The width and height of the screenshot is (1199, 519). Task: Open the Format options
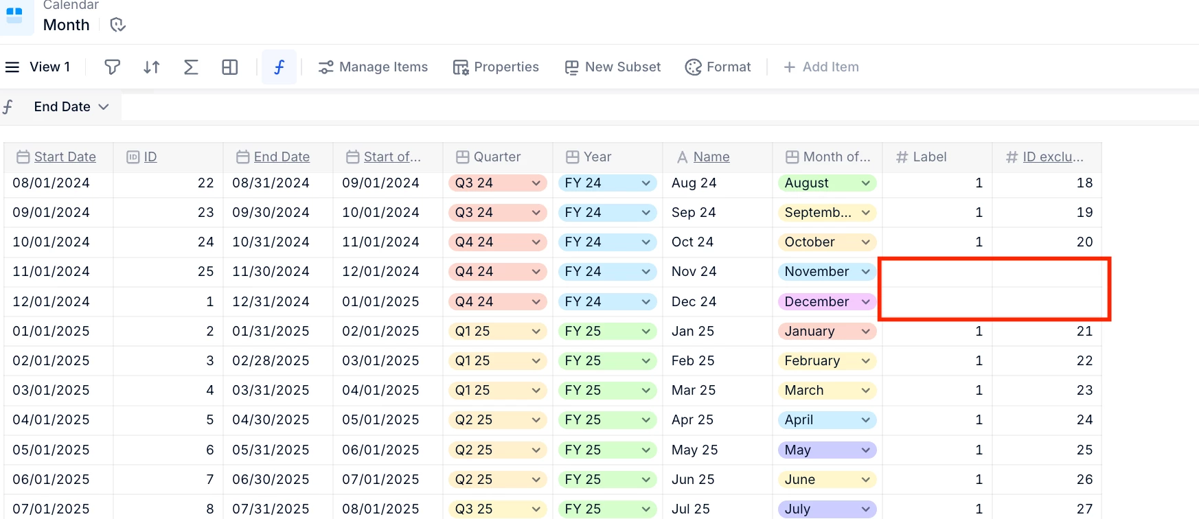[x=718, y=67]
